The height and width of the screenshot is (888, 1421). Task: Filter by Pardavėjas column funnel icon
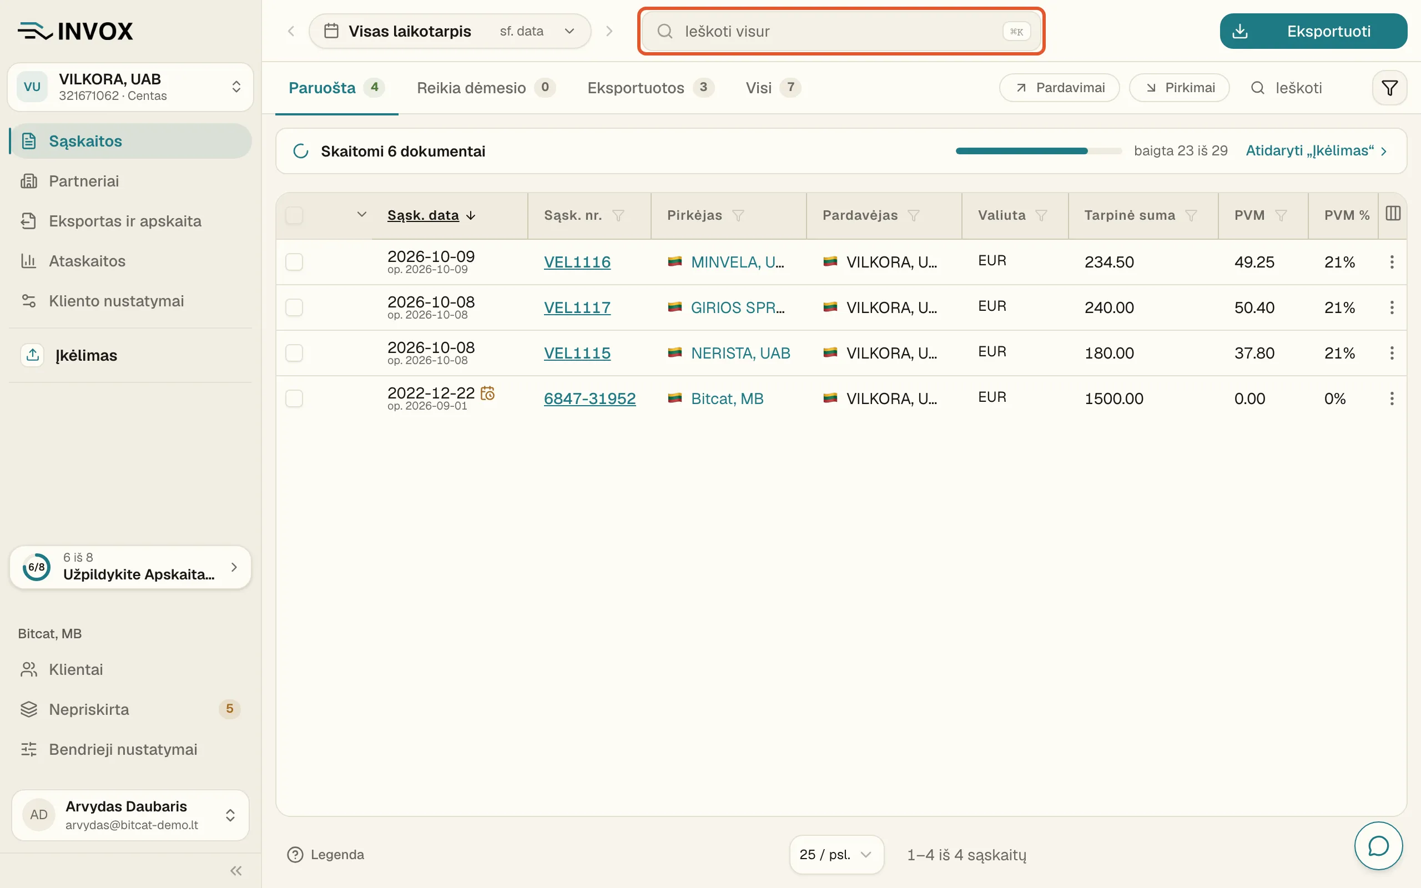[x=913, y=215]
